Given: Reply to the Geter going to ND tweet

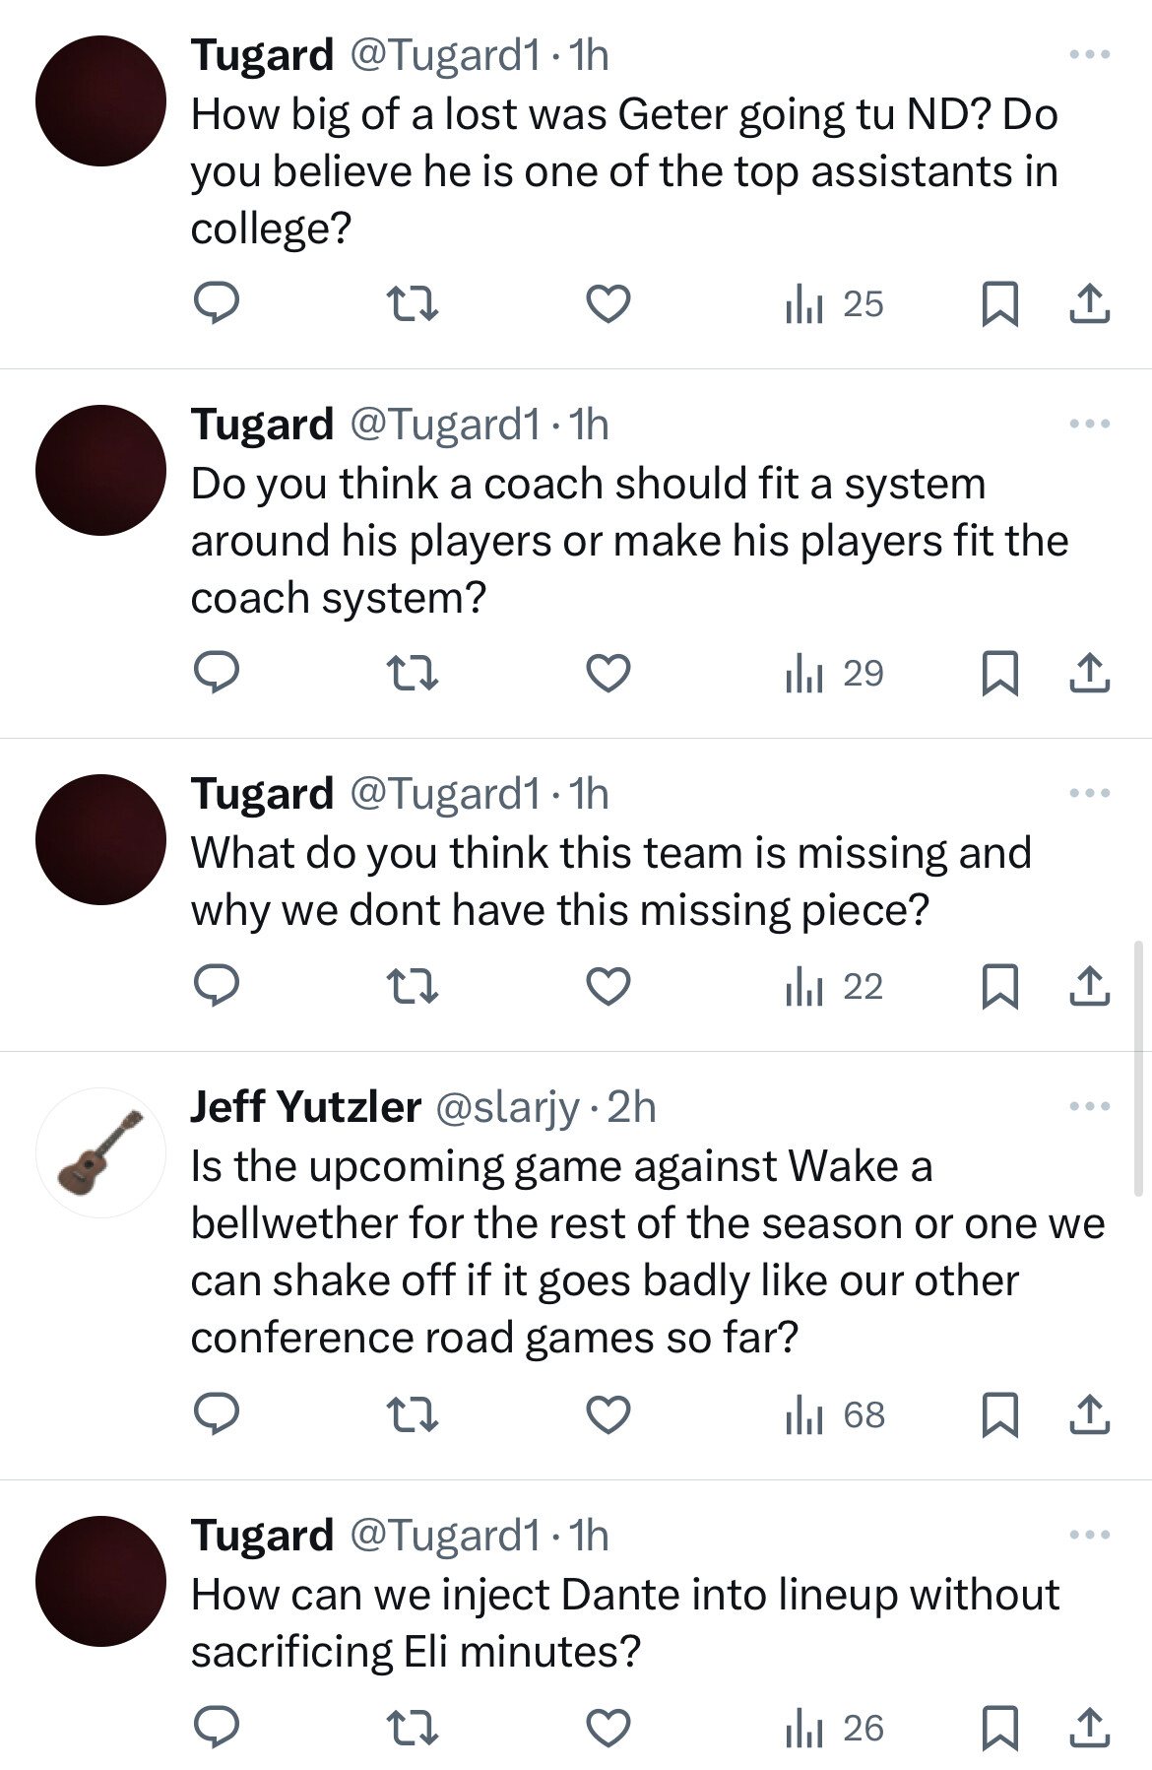Looking at the screenshot, I should click(216, 303).
